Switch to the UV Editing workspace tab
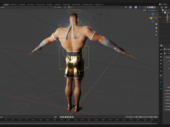170x127 pixels. click(30, 5)
